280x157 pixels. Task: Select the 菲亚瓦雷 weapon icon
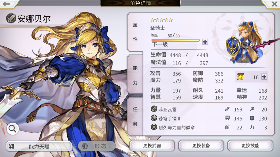point(154,109)
